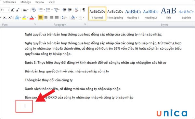The height and width of the screenshot is (119, 195).
Task: Click the first 'Nghị quyết và biên bản' line
Action: click(93, 35)
